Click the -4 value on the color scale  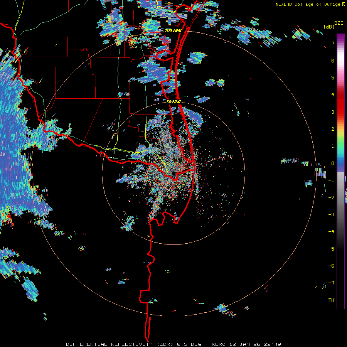click(x=331, y=231)
